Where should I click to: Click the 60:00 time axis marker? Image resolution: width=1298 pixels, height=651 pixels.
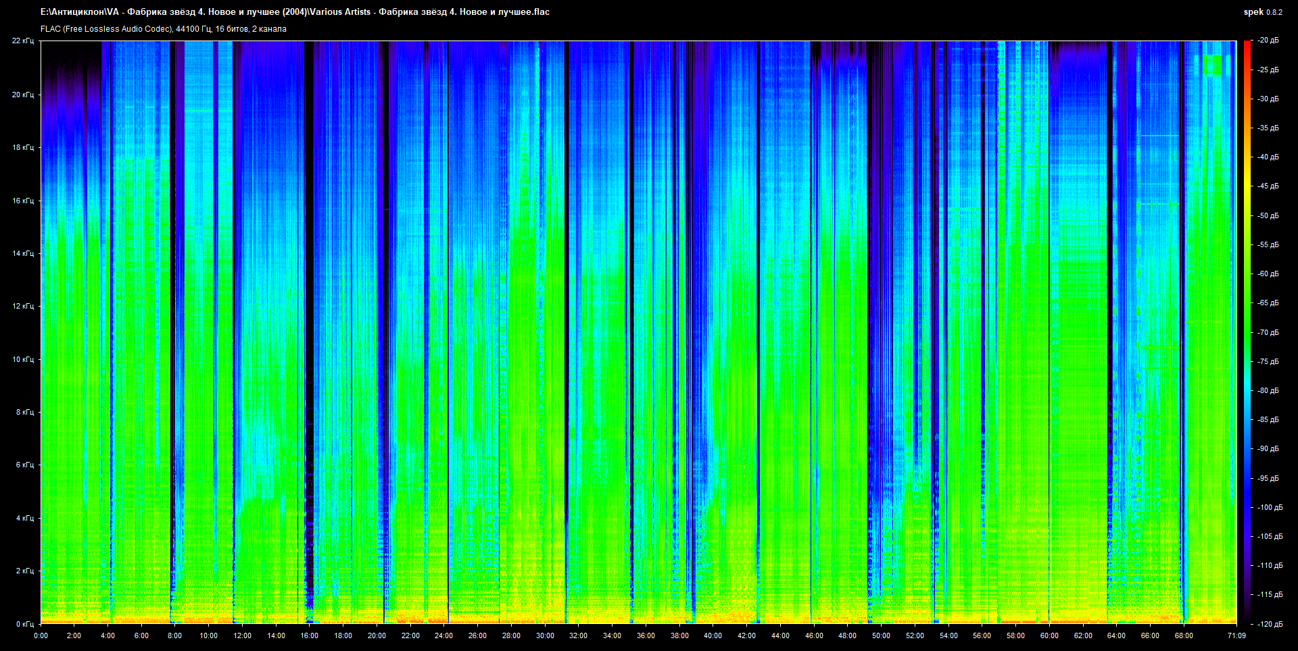click(1049, 635)
